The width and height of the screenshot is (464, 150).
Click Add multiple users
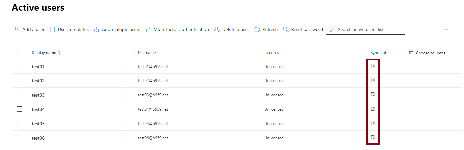[x=117, y=29]
